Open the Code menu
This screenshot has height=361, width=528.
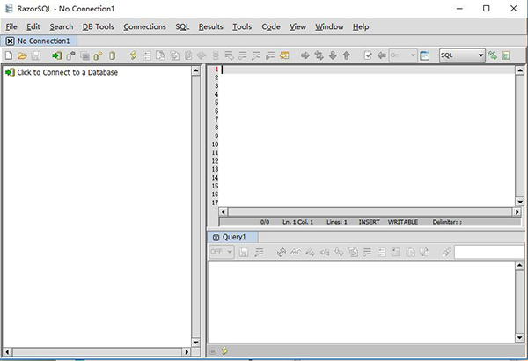pos(271,26)
